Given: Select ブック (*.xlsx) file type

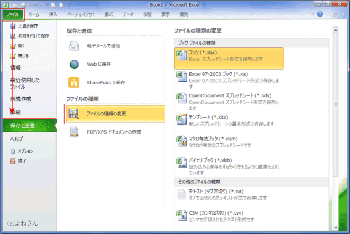Looking at the screenshot, I should point(229,58).
